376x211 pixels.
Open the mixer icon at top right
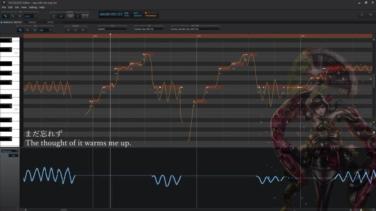pos(371,15)
